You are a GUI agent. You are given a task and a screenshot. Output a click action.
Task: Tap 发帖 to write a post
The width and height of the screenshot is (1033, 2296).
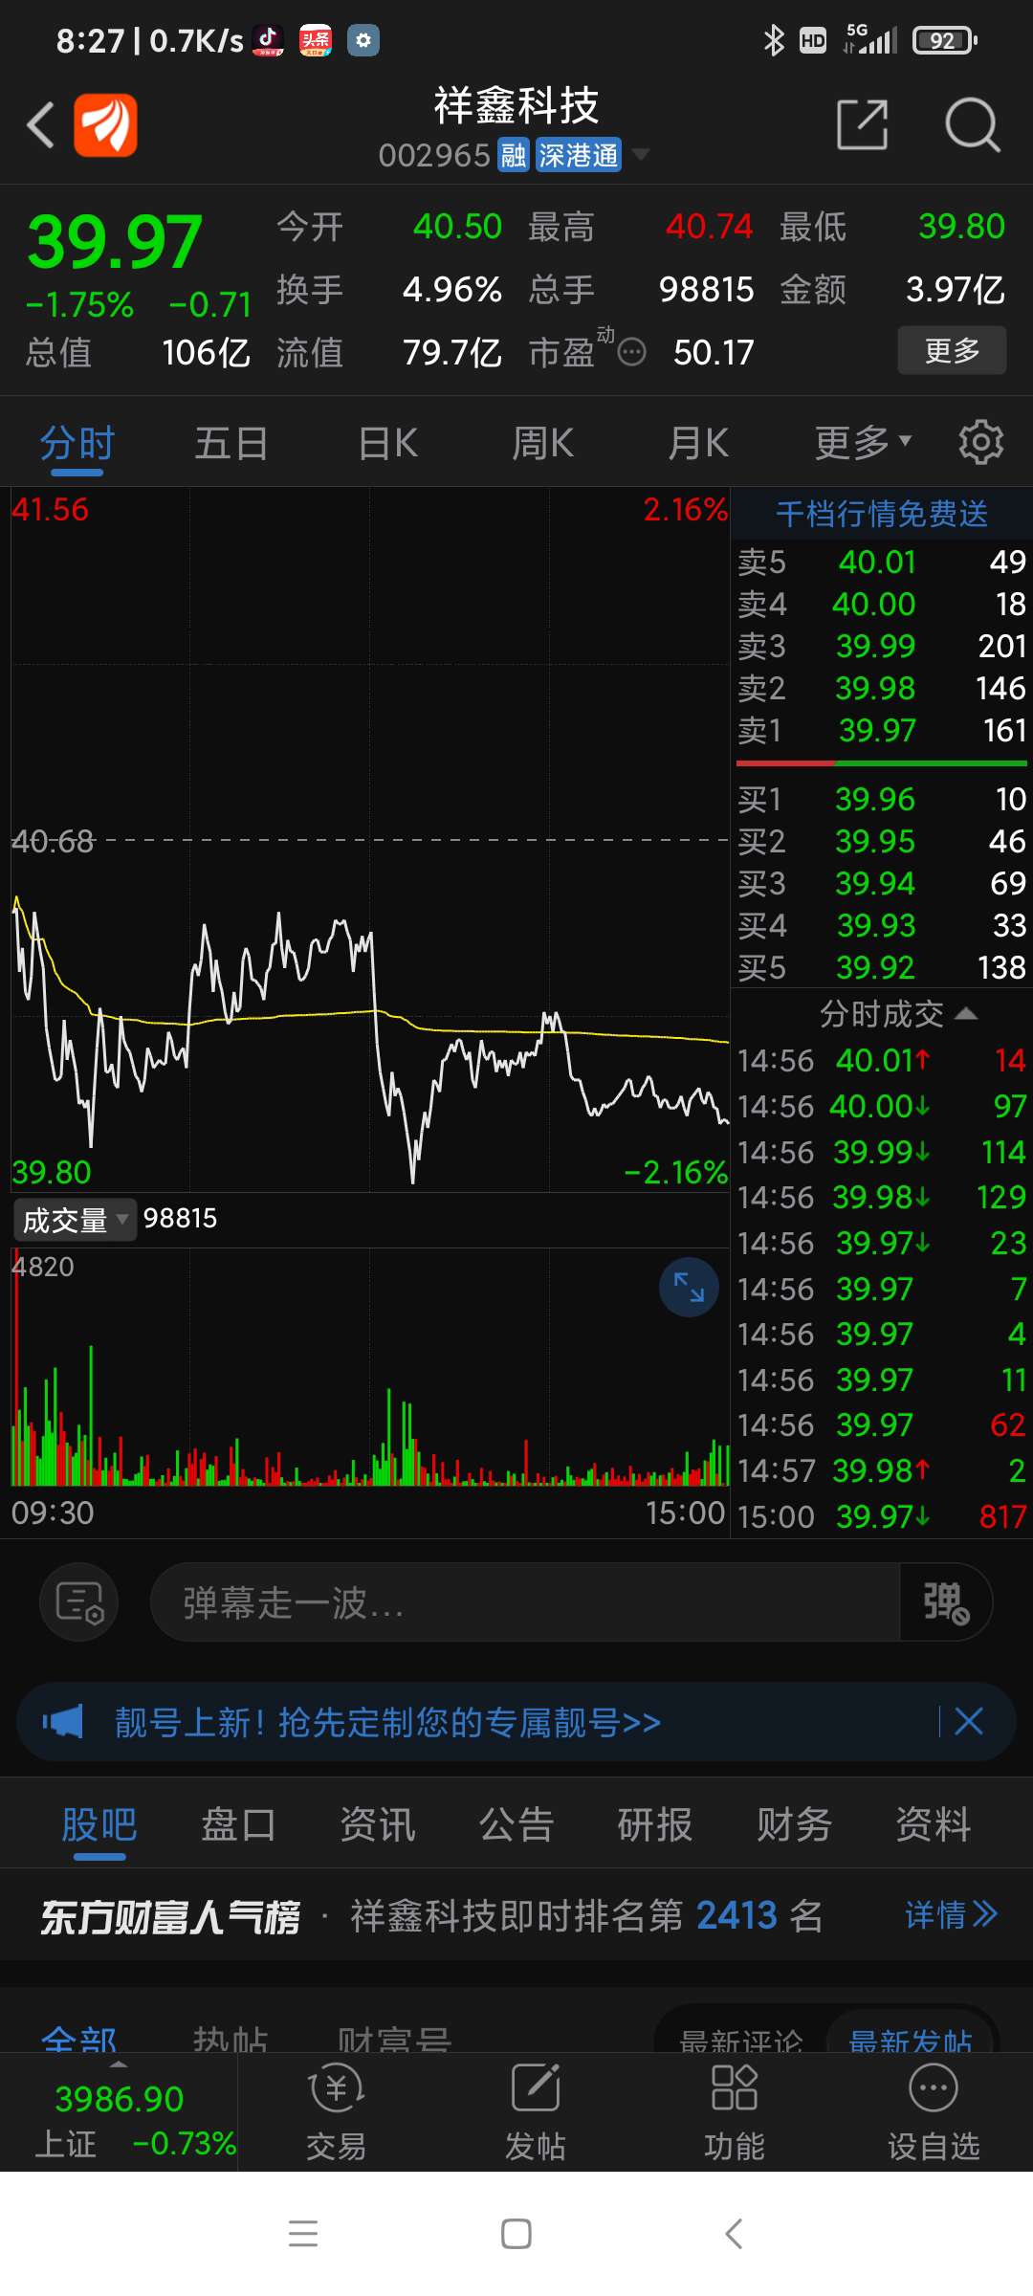click(x=536, y=2111)
